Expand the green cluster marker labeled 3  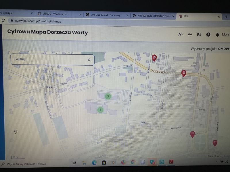click(108, 96)
